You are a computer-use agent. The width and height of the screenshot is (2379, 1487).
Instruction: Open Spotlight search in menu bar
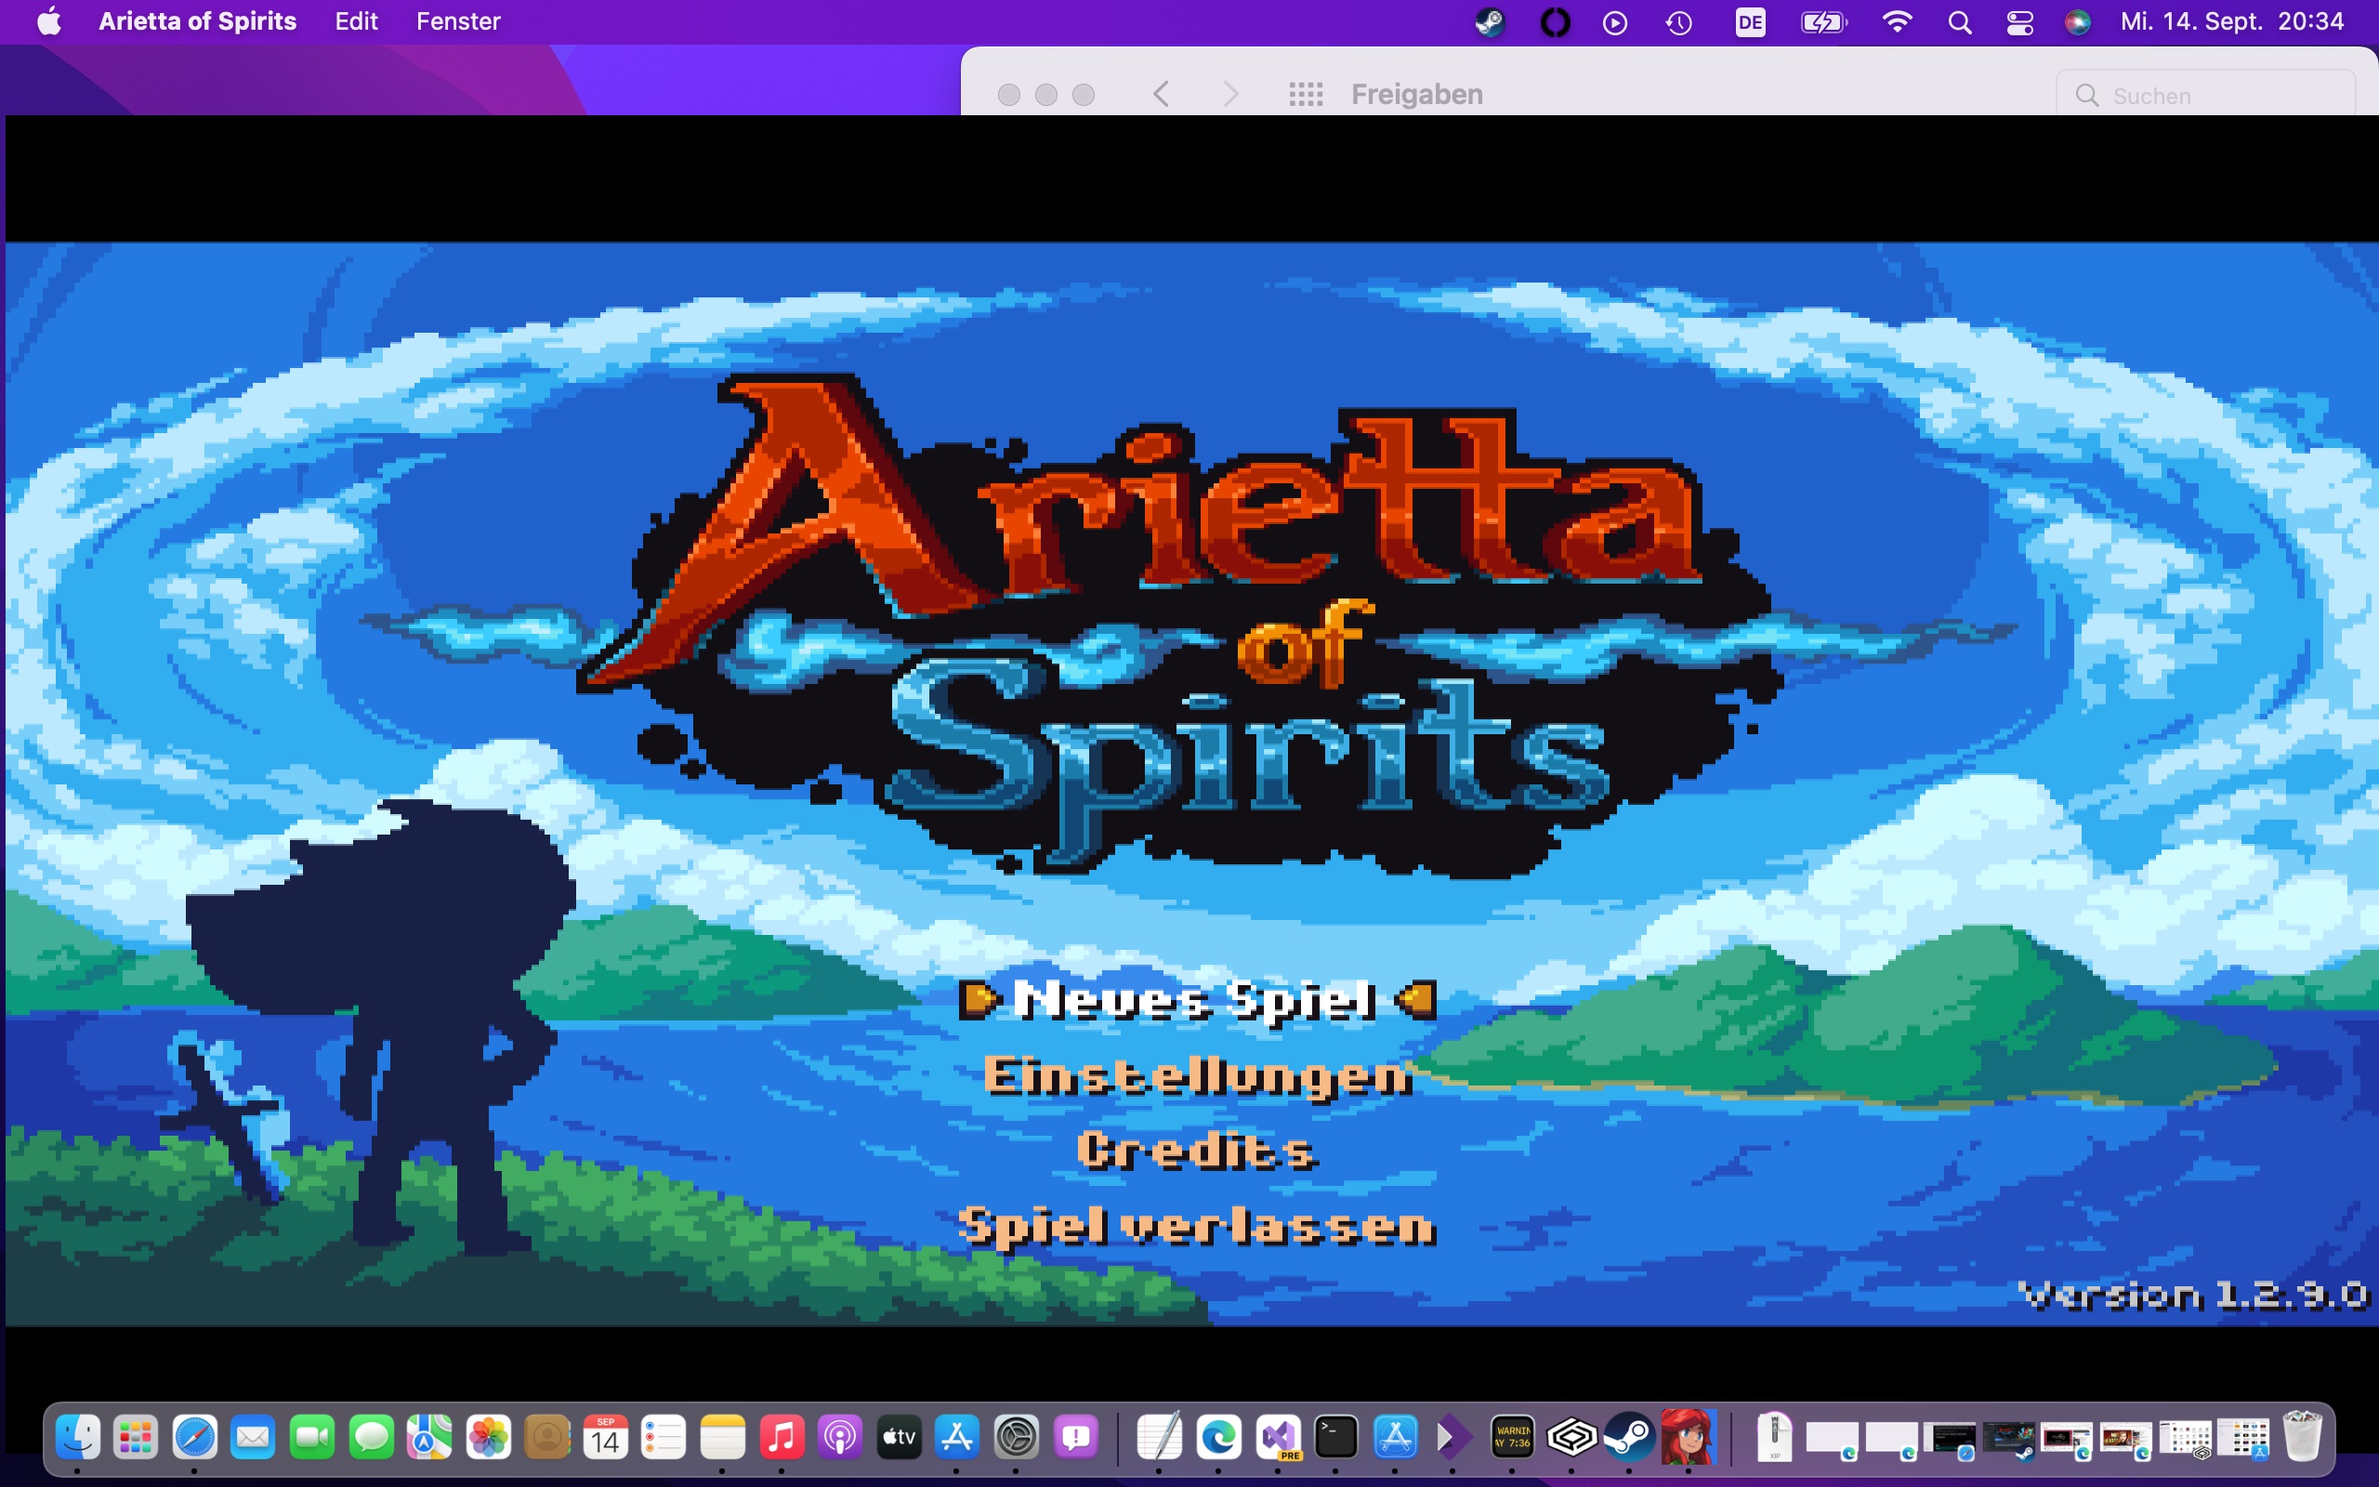click(1959, 21)
